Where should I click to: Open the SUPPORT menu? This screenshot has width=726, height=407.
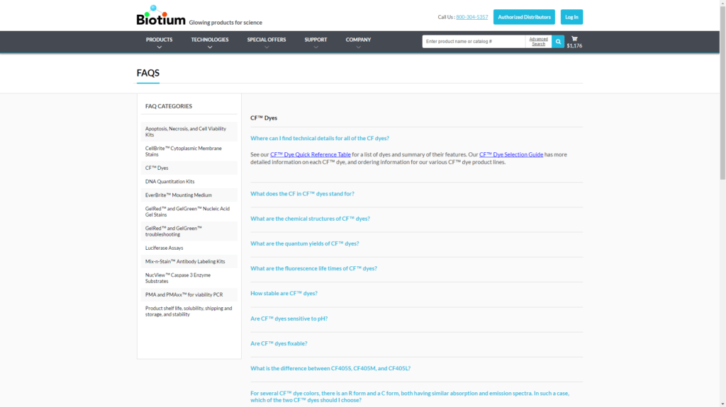315,40
